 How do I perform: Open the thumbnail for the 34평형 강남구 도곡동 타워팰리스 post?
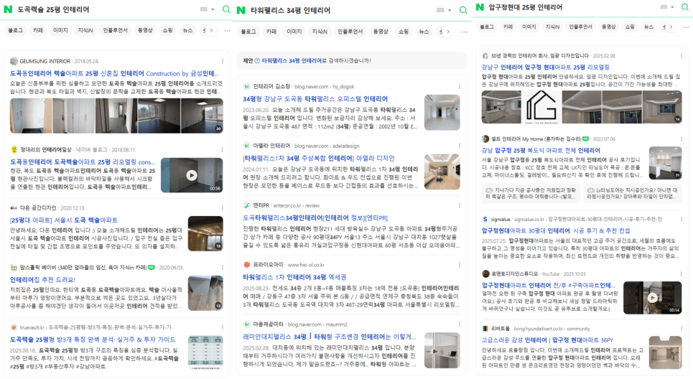click(442, 112)
